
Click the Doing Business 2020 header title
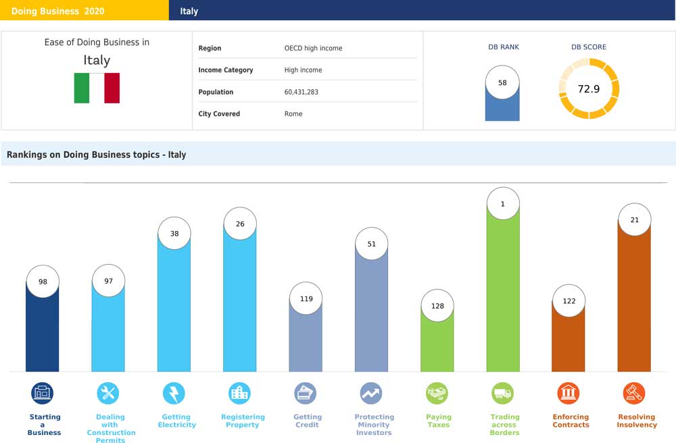tap(57, 11)
